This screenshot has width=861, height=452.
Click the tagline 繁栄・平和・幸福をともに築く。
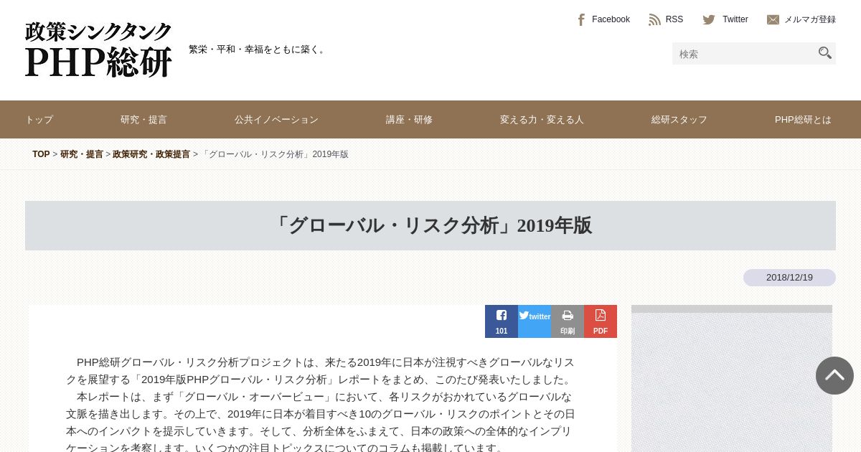[x=258, y=50]
